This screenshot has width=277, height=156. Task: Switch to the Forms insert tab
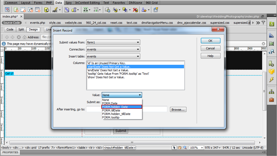coord(38,3)
